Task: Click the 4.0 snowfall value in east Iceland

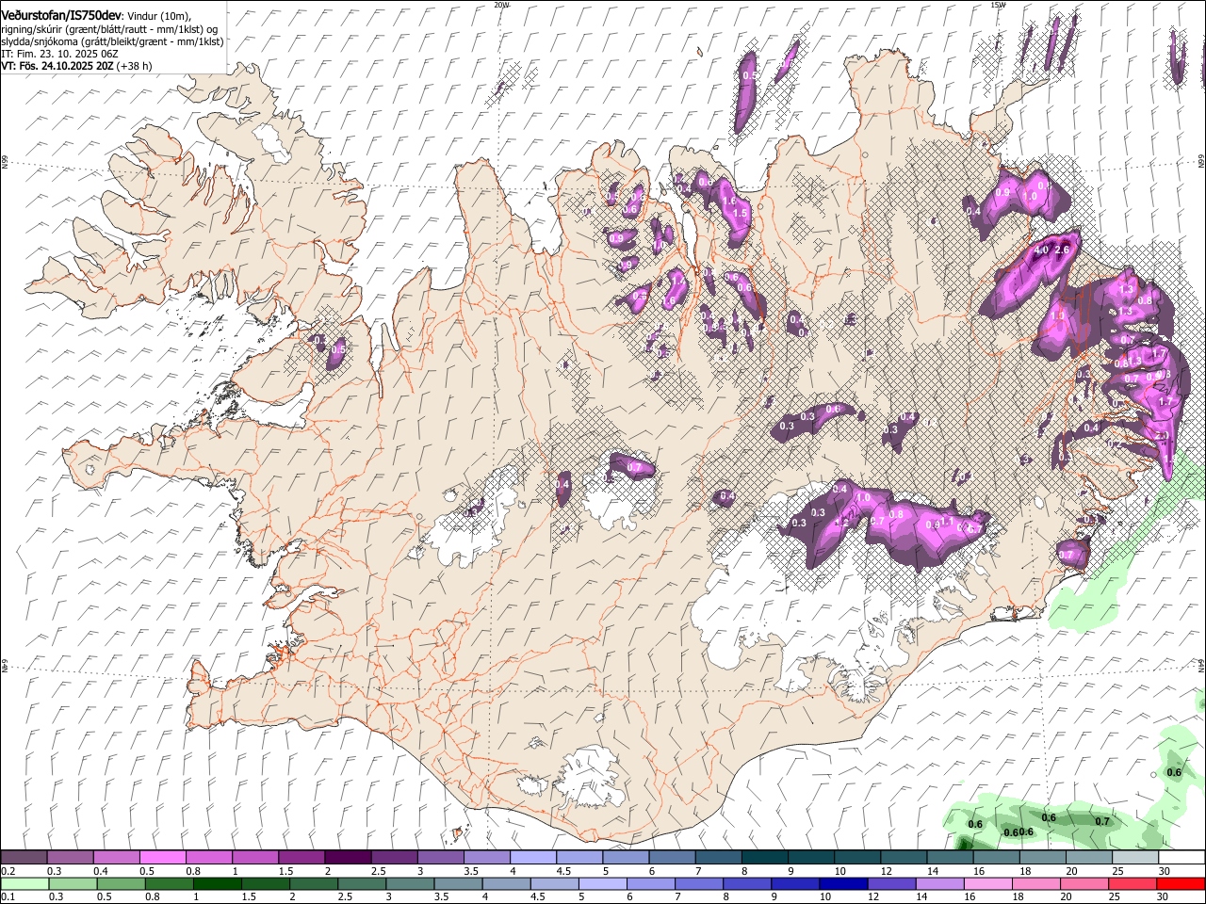Action: click(1041, 250)
